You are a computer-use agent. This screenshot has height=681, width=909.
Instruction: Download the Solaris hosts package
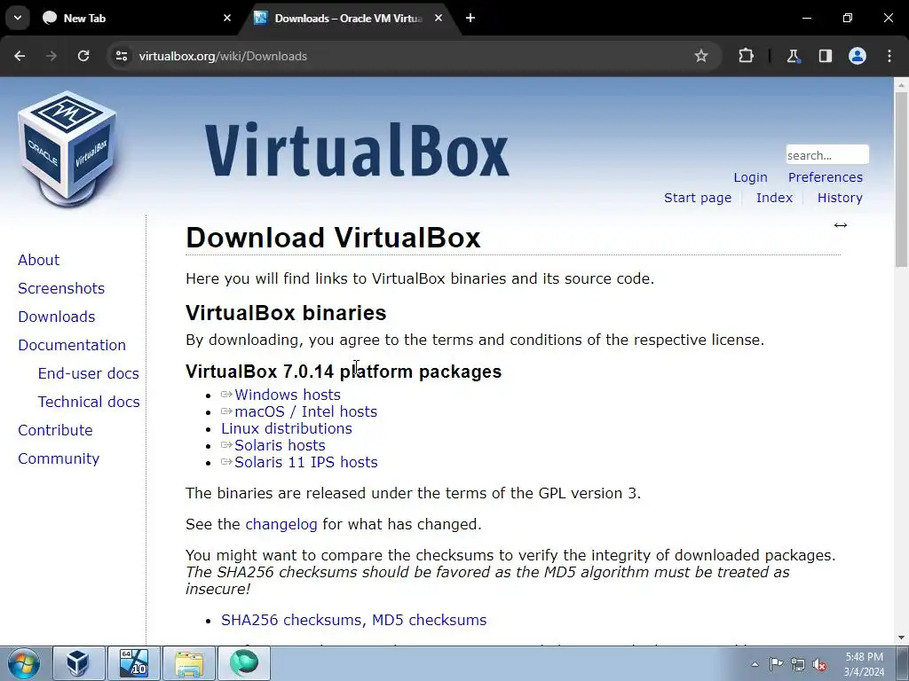tap(280, 445)
